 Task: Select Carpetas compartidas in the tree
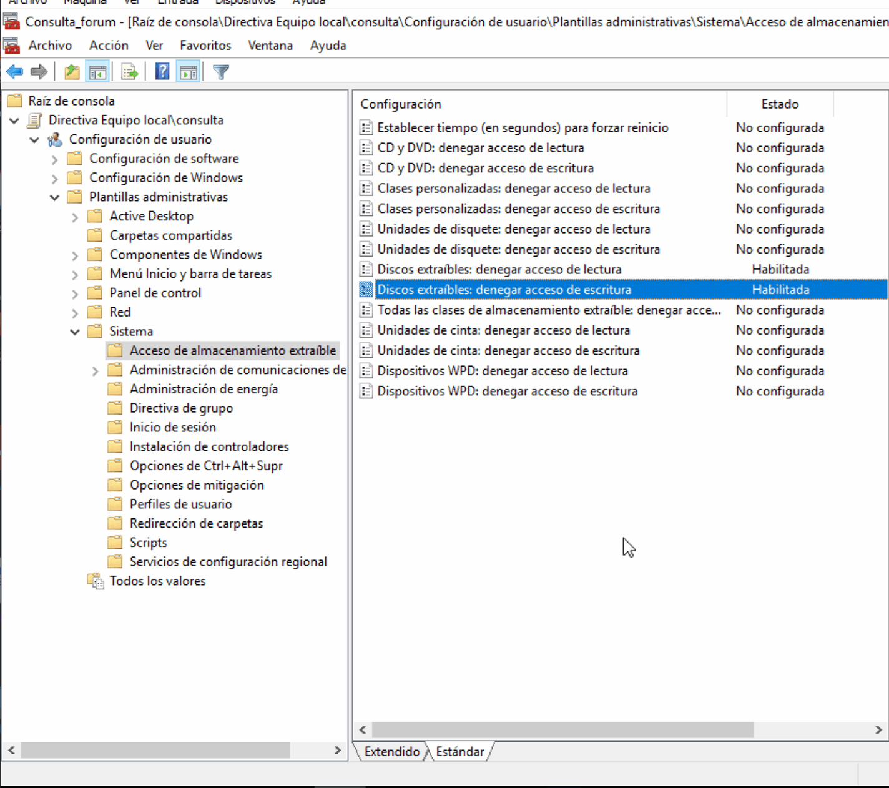[x=170, y=235]
